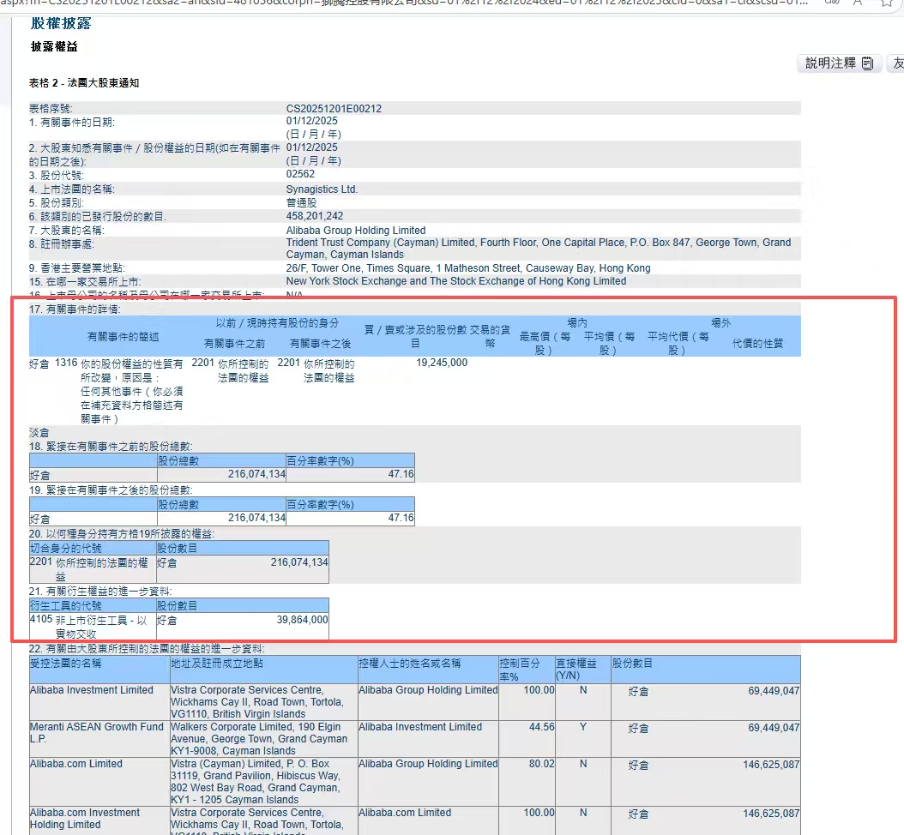
Task: Select event code 1316
Action: pyautogui.click(x=66, y=363)
